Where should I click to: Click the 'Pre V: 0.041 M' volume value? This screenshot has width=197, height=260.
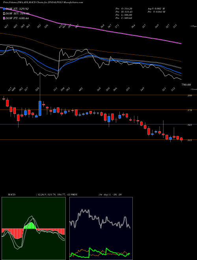pyautogui.click(x=156, y=12)
